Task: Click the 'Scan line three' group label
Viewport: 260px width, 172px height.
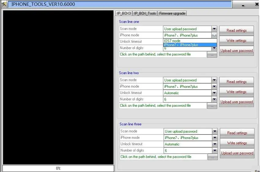Action: coord(131,124)
